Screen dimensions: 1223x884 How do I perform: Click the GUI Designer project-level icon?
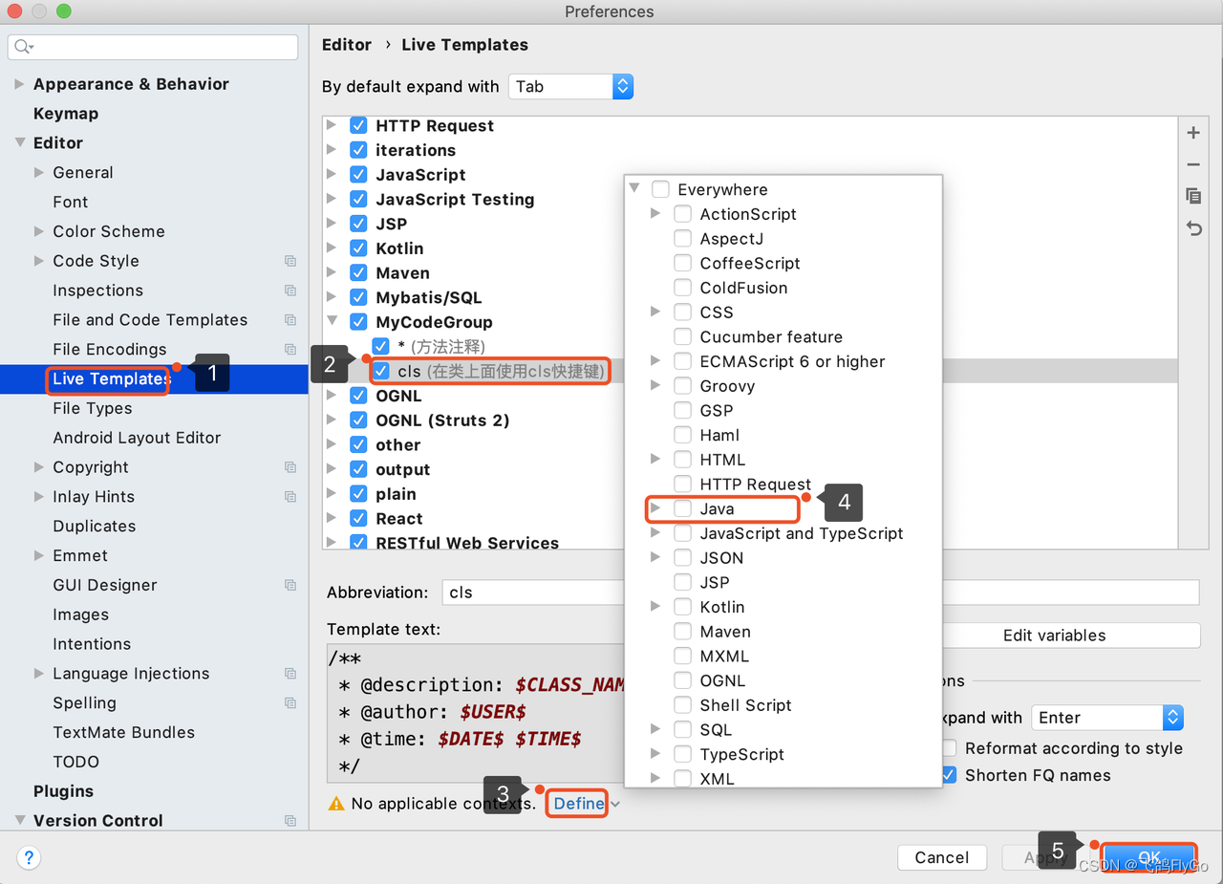click(290, 585)
